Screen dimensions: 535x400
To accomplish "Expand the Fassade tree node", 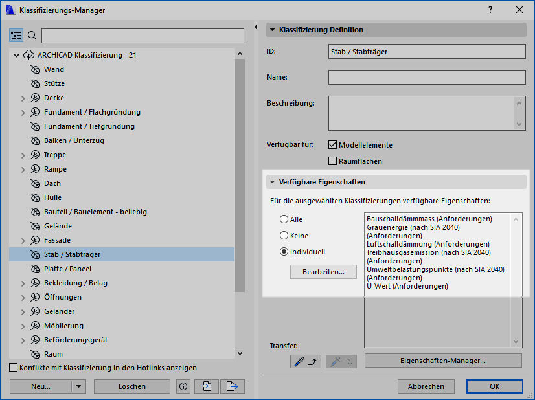I will tap(23, 241).
